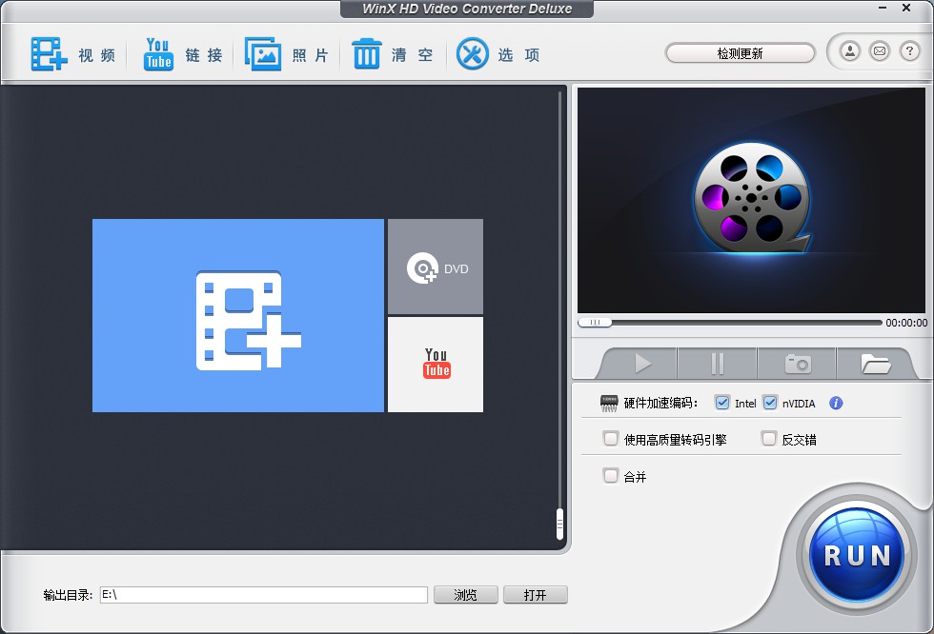The image size is (934, 634).
Task: Disable Intel hardware encoding
Action: click(x=722, y=403)
